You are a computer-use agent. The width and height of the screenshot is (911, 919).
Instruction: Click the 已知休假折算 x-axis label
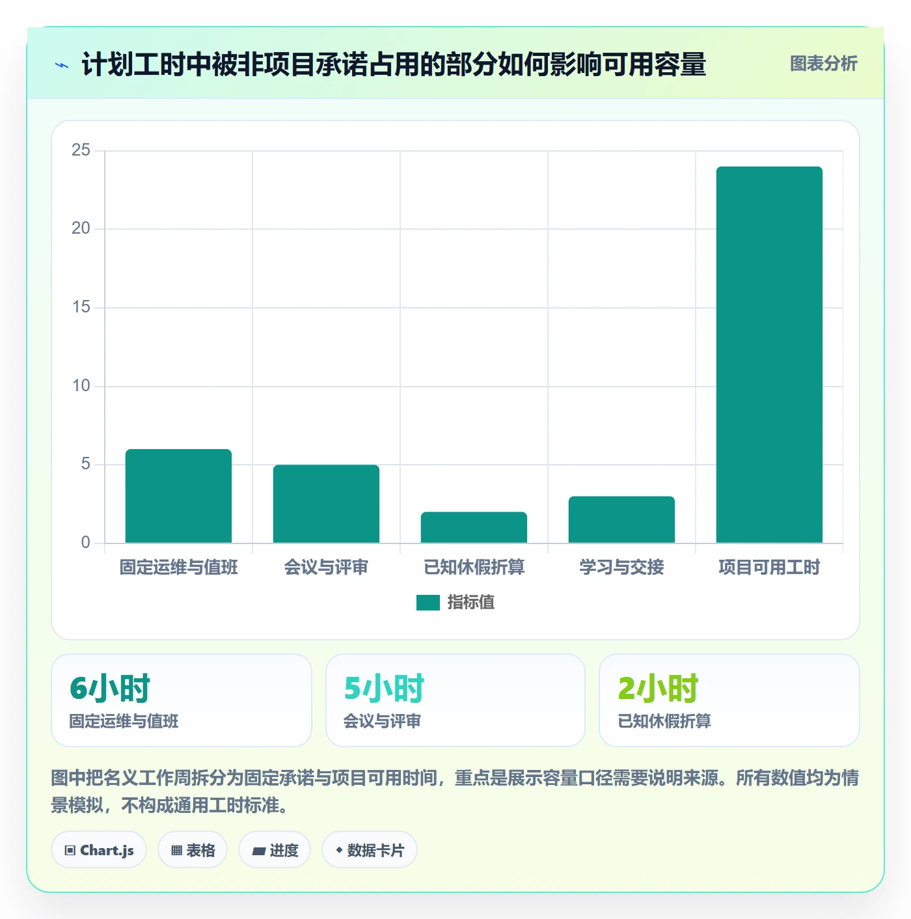click(474, 568)
